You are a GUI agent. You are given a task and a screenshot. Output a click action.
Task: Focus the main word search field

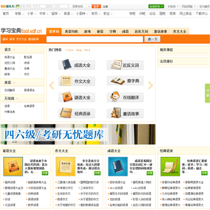point(94,39)
